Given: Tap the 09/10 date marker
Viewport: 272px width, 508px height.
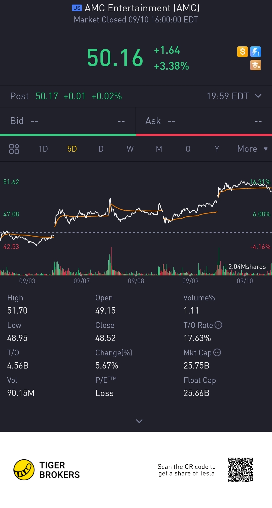Looking at the screenshot, I should pyautogui.click(x=245, y=281).
